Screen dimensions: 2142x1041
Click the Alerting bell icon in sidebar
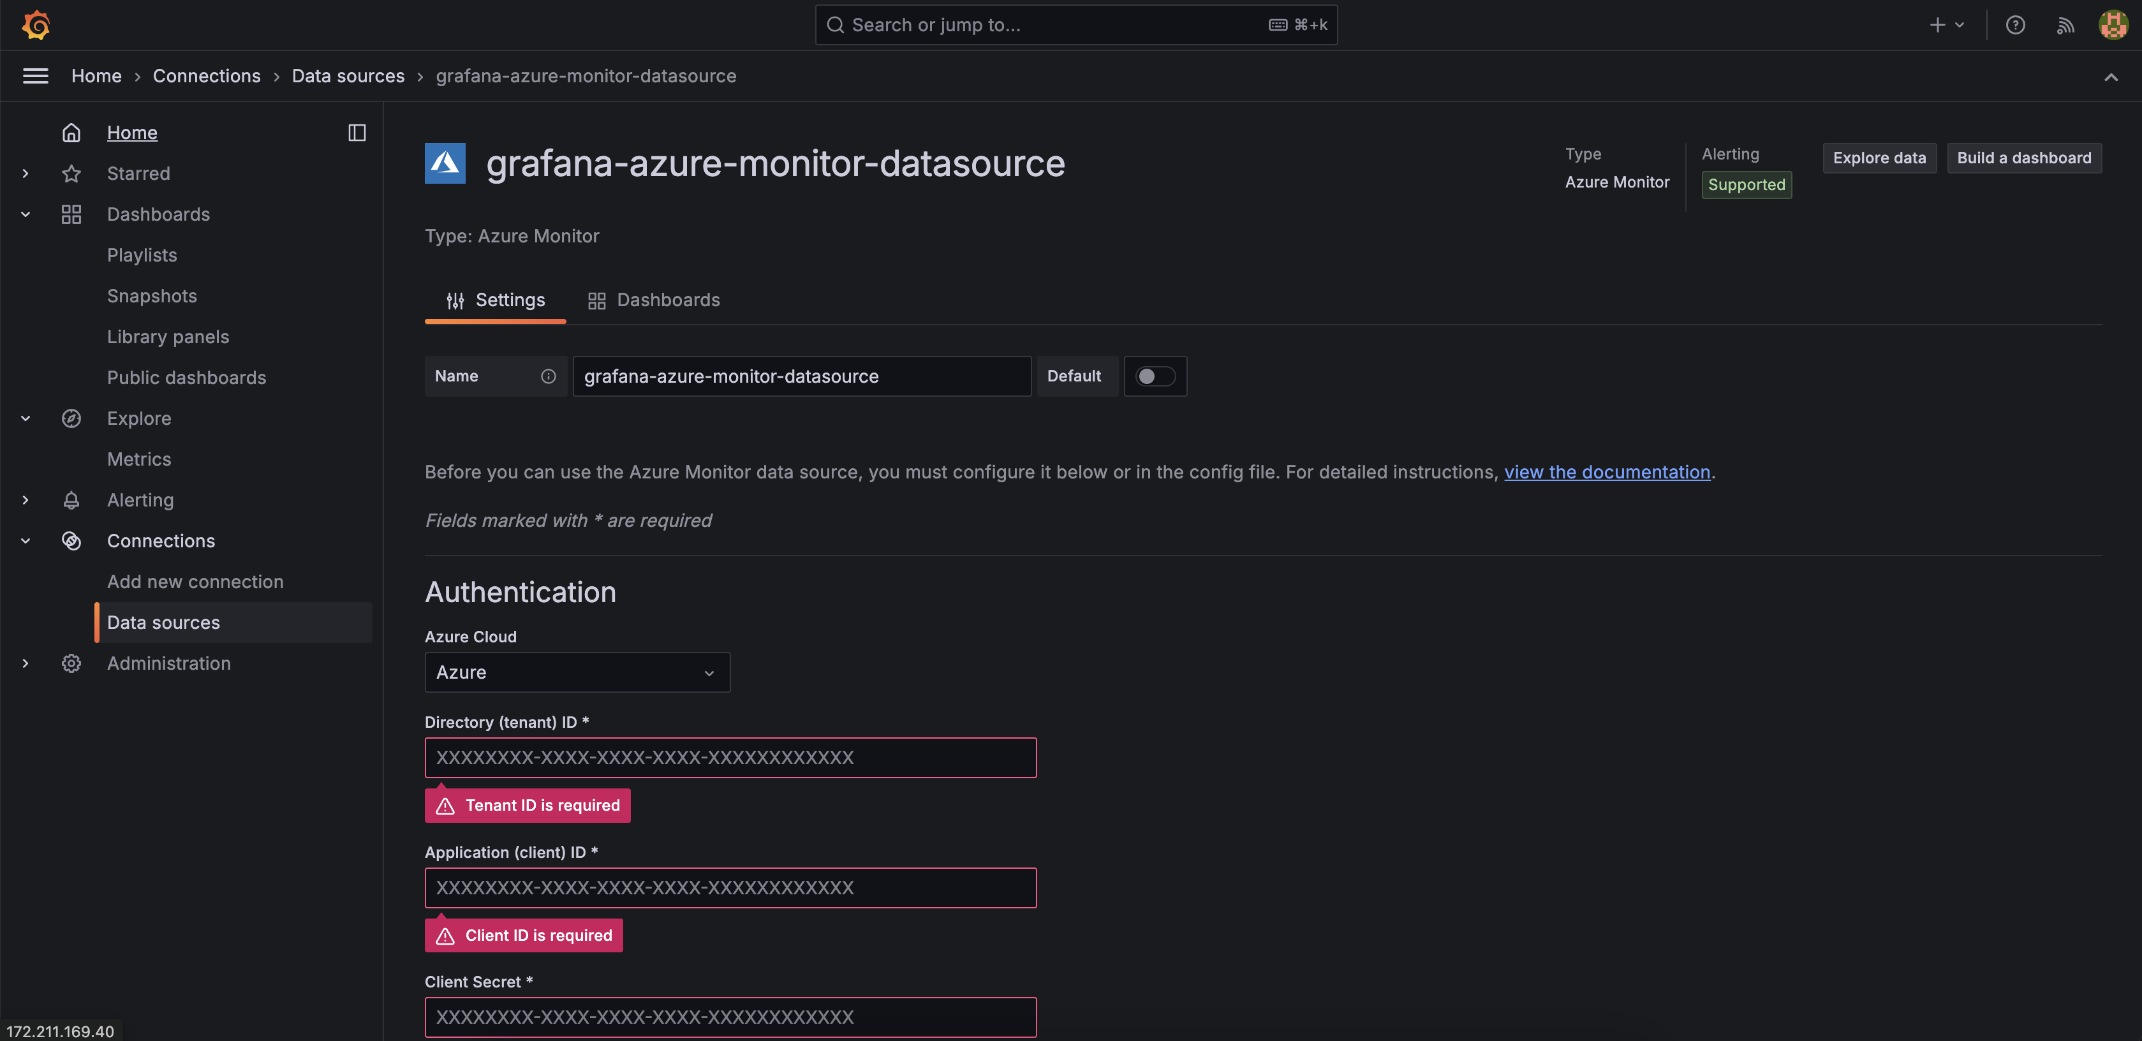point(71,499)
